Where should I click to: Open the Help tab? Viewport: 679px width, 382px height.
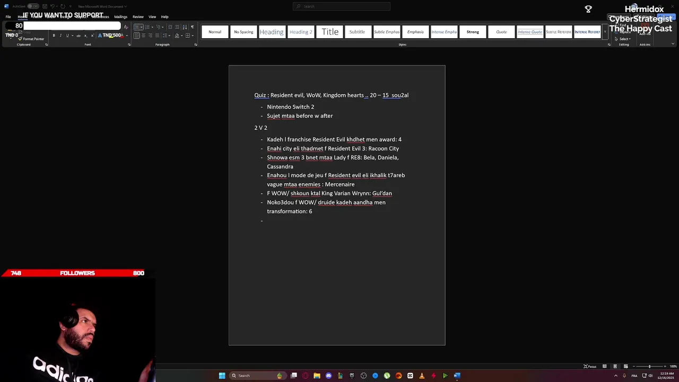[x=164, y=16]
